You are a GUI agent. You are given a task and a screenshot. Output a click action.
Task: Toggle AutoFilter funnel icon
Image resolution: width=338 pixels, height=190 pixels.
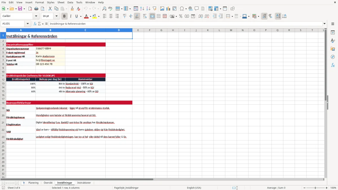click(155, 9)
